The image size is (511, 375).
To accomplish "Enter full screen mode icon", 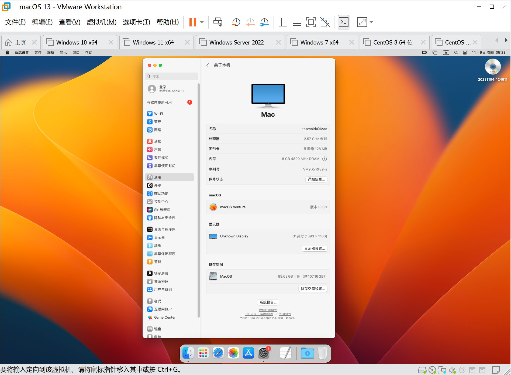I will [x=311, y=22].
